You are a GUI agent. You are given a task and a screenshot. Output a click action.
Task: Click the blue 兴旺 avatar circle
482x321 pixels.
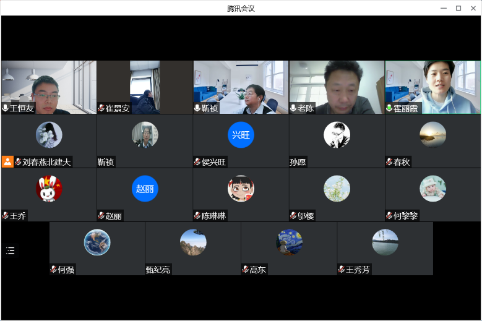pos(241,135)
